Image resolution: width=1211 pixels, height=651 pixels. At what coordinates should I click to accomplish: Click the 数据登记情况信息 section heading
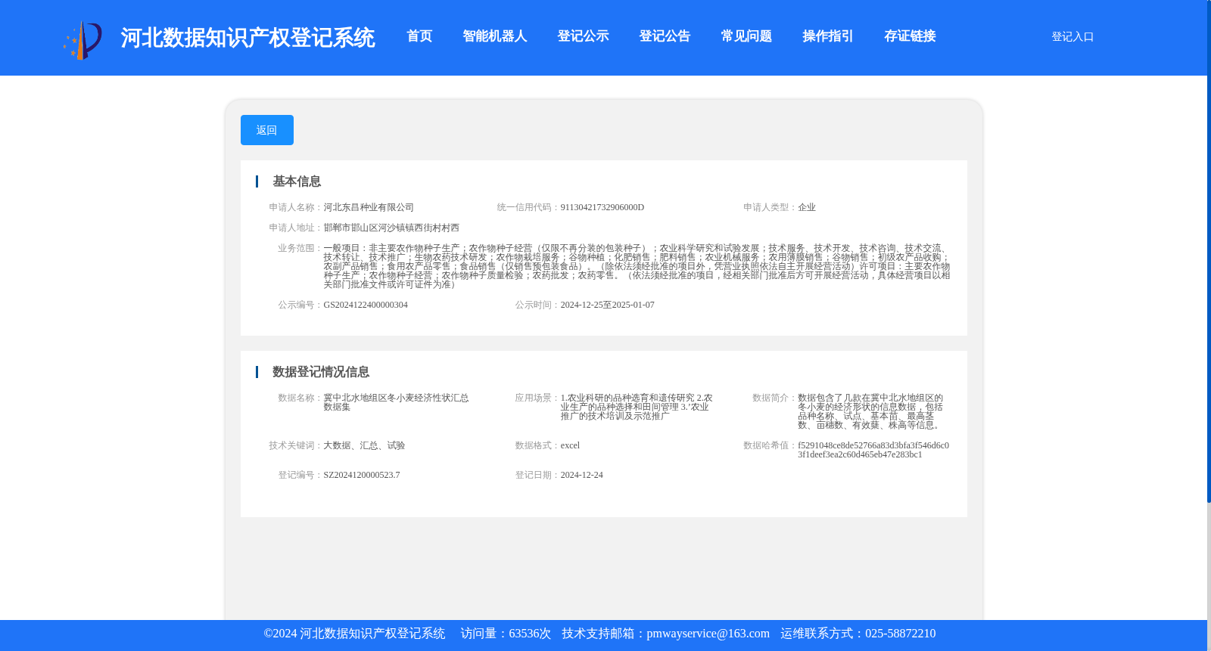pos(321,372)
